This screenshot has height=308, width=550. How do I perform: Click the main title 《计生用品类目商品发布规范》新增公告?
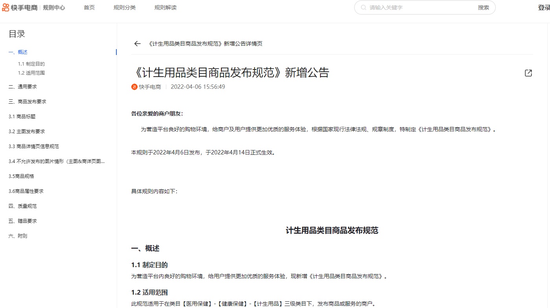point(230,73)
